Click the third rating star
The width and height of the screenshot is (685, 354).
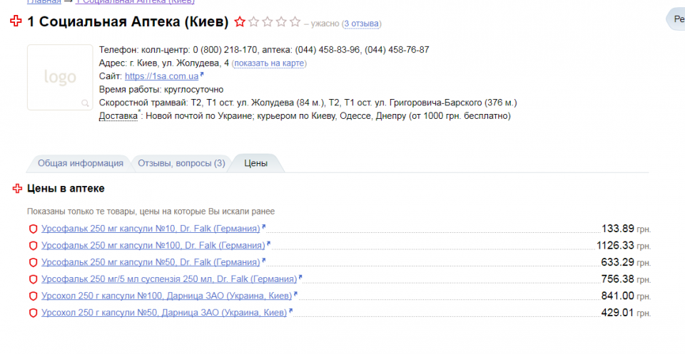[x=268, y=22]
